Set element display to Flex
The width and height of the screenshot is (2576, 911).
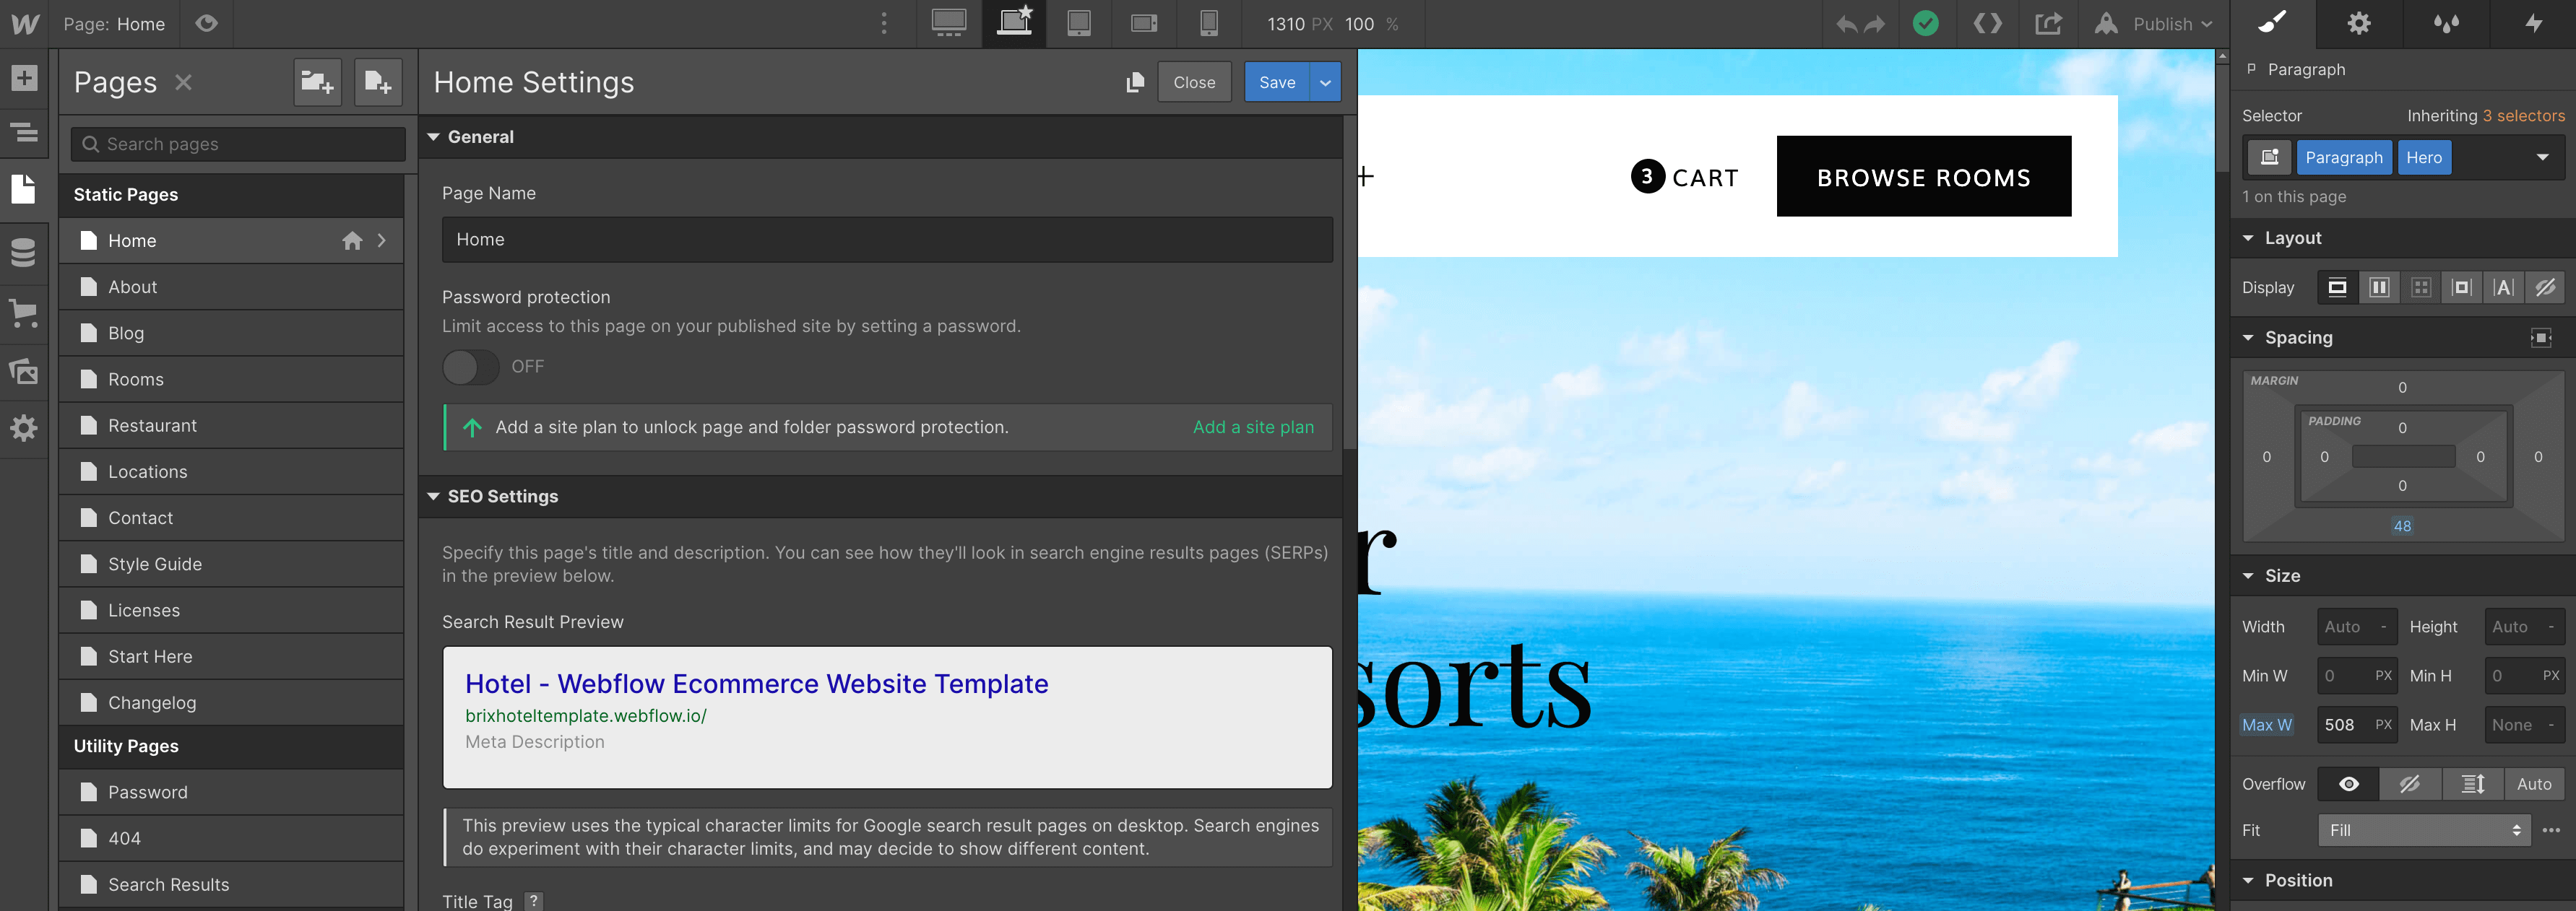(2379, 287)
